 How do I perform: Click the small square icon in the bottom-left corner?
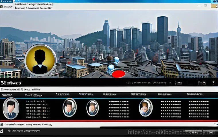pos(2,131)
